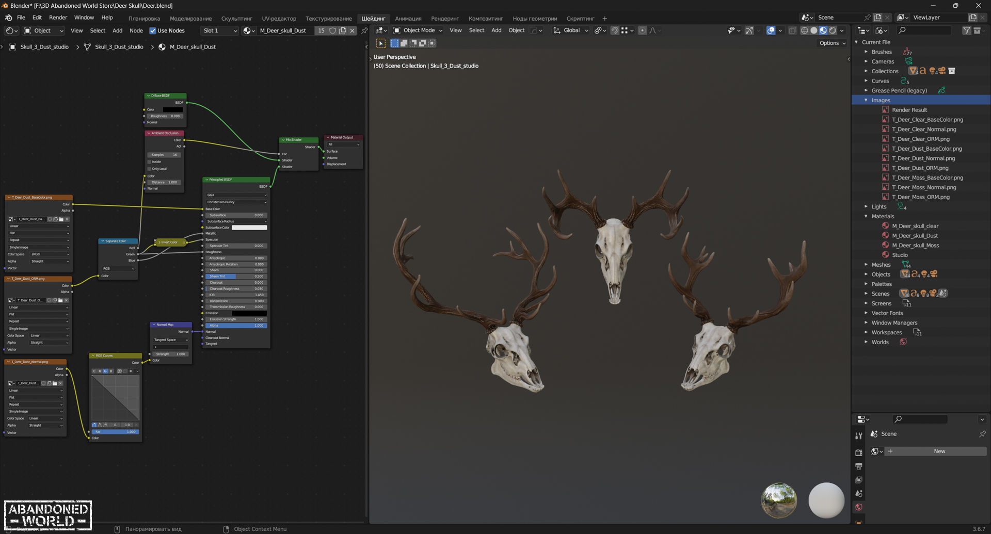
Task: Switch viewport to material preview shading
Action: (823, 30)
